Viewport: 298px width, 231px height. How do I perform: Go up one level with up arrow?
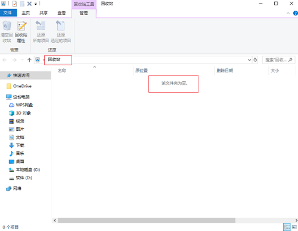tap(29, 60)
